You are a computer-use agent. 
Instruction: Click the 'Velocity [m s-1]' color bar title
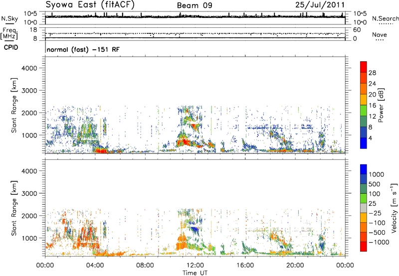click(394, 208)
